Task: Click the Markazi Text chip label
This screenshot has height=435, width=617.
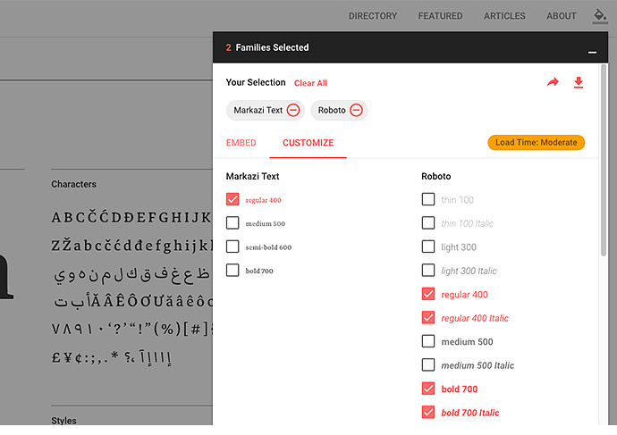Action: pyautogui.click(x=258, y=110)
